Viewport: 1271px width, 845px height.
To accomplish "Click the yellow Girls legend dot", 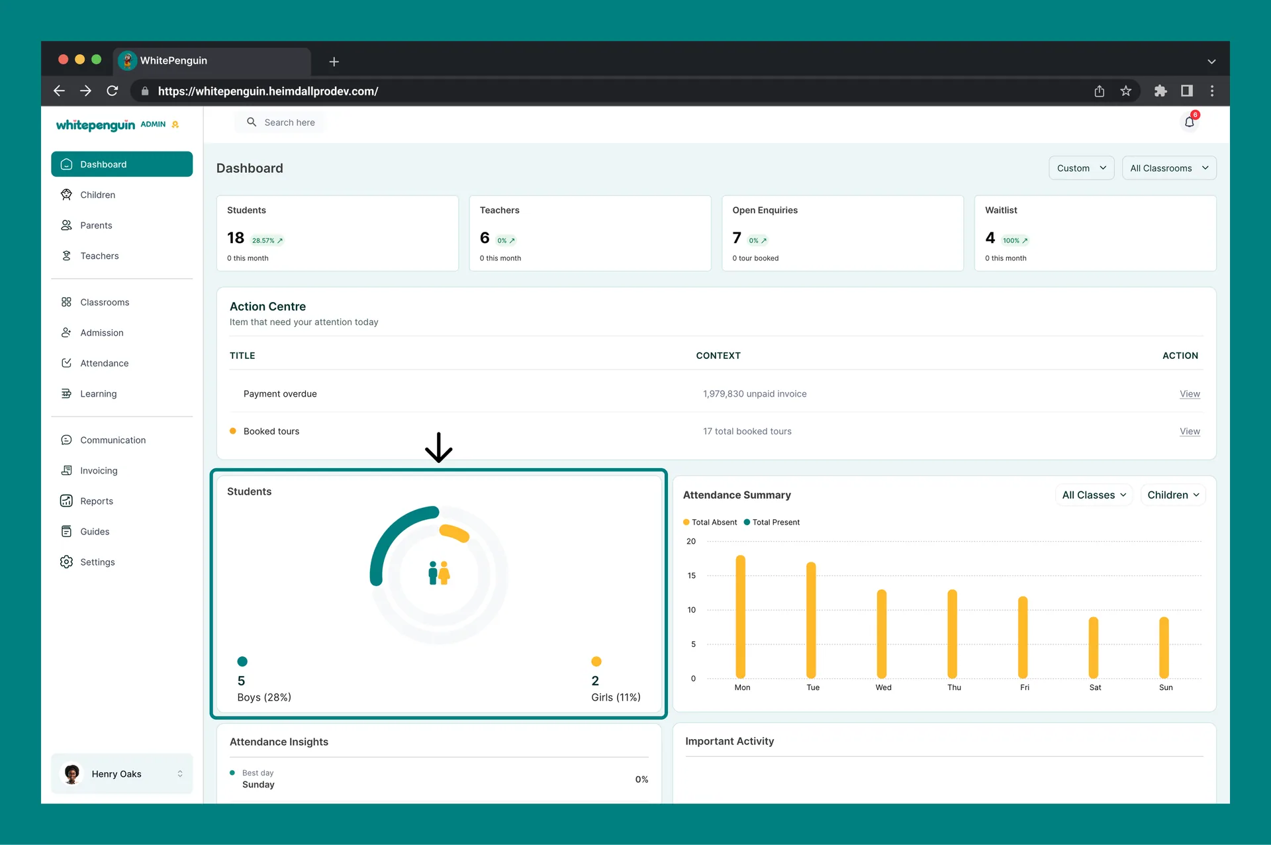I will pyautogui.click(x=596, y=662).
